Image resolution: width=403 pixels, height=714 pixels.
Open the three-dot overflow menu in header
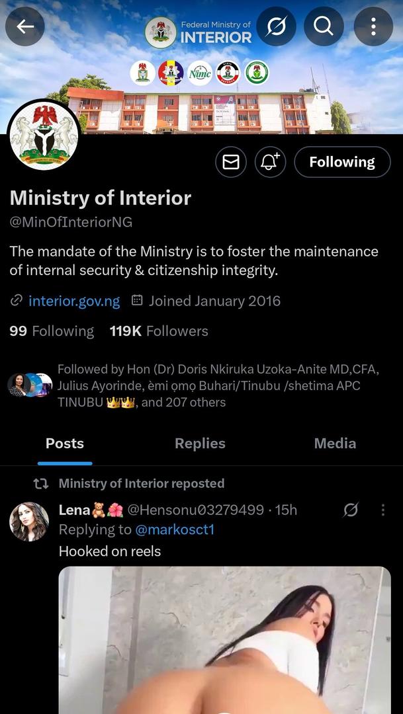(x=373, y=26)
